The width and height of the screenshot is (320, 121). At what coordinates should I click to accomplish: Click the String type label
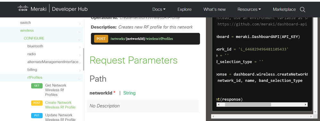click(x=130, y=93)
